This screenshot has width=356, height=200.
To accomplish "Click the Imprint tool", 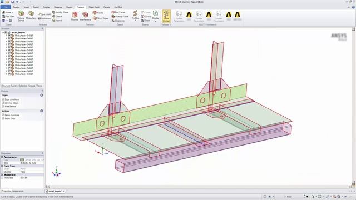I will (x=57, y=21).
